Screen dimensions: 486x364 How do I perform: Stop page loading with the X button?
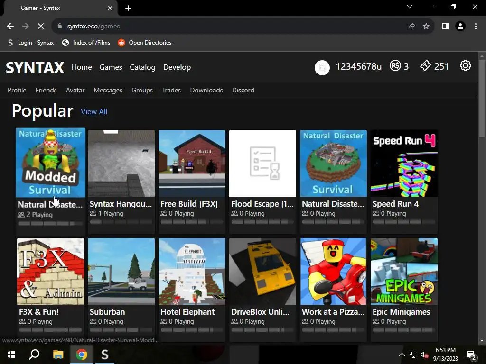(x=41, y=27)
